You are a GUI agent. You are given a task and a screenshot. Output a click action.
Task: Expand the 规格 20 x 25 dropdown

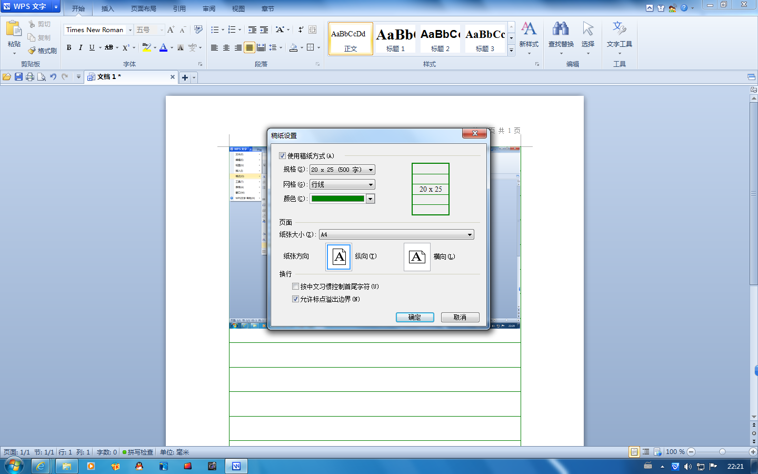pos(342,170)
